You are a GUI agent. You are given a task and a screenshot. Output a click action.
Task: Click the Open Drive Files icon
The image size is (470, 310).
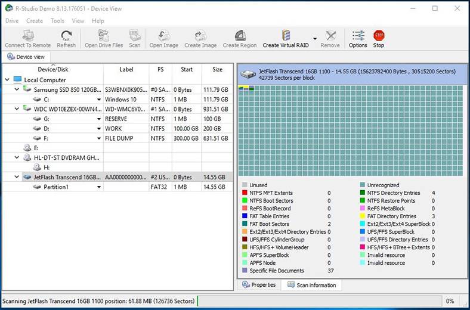(104, 39)
